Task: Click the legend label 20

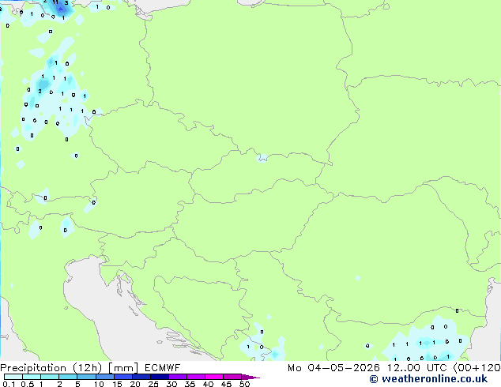Action: 135,384
